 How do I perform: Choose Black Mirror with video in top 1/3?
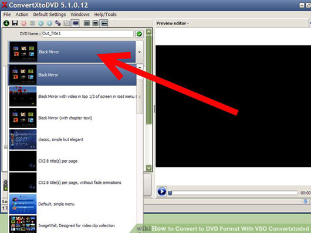pos(72,97)
